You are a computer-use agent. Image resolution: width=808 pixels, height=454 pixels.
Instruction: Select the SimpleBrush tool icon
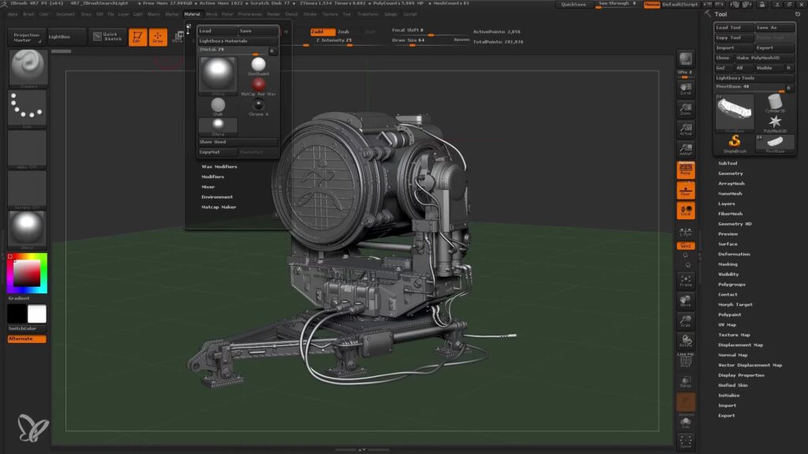pos(735,141)
